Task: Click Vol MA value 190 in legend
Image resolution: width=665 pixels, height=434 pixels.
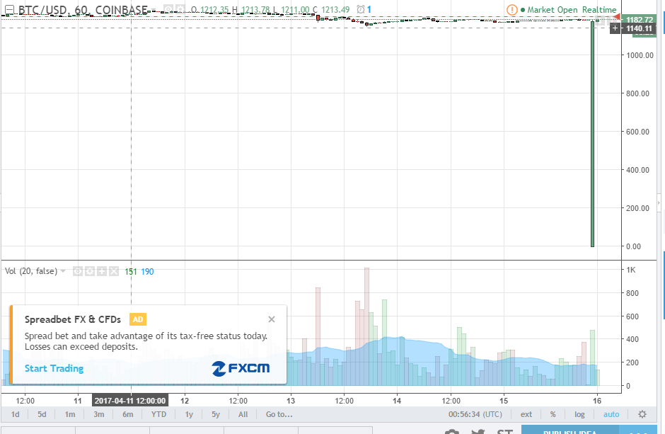Action: [147, 271]
